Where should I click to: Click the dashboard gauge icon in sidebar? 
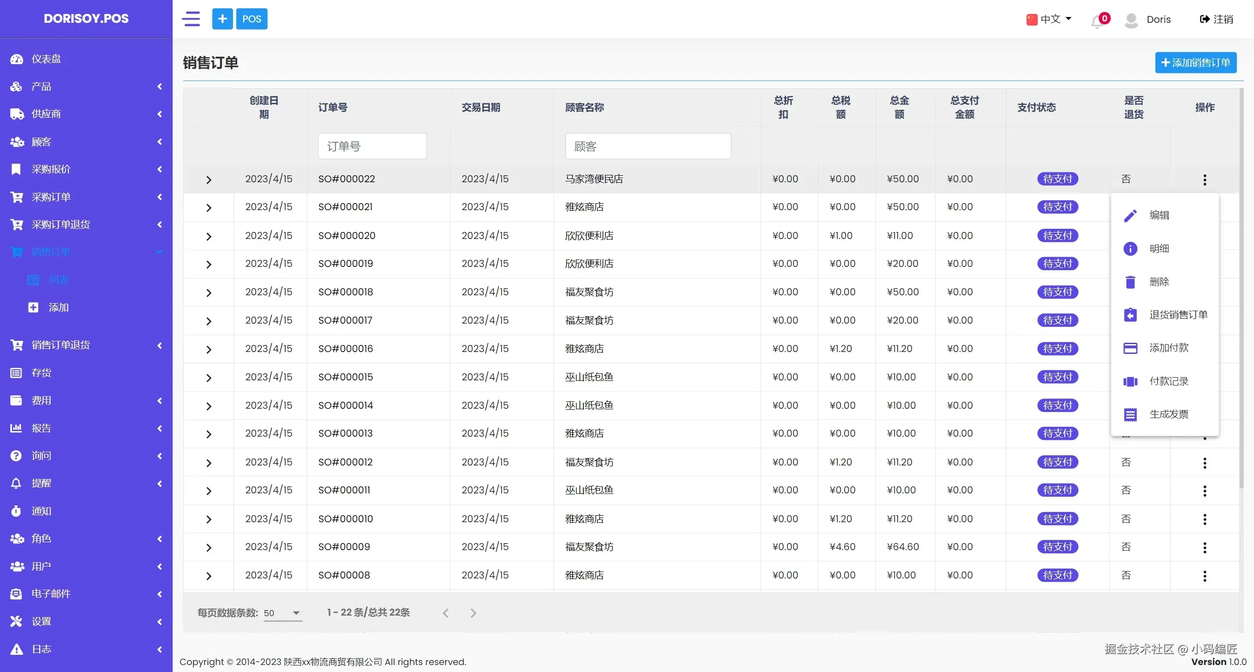click(17, 59)
